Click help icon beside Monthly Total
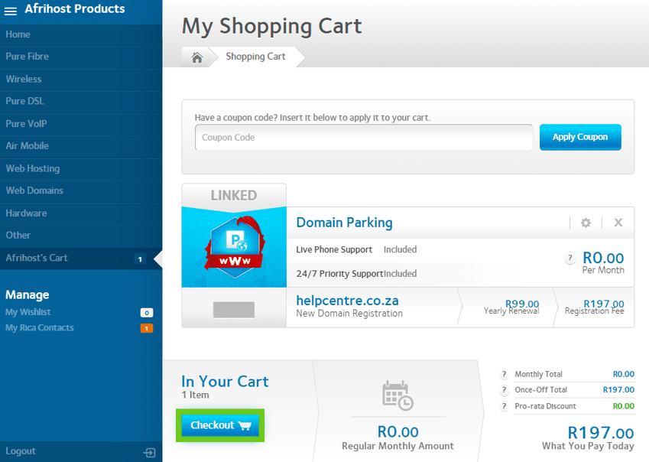 click(x=504, y=374)
